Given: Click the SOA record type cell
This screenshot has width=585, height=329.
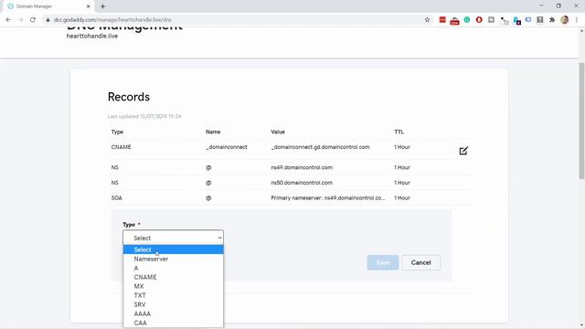Looking at the screenshot, I should pos(117,198).
